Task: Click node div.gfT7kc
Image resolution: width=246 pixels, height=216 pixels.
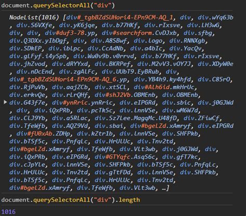Action: [x=180, y=157]
